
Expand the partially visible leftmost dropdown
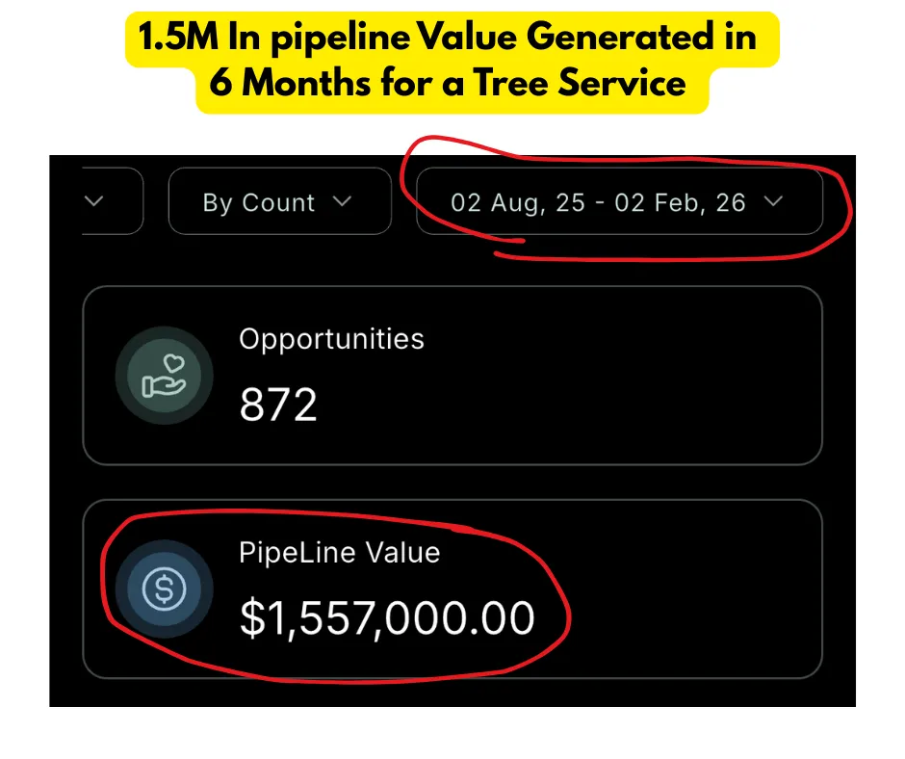click(x=114, y=201)
